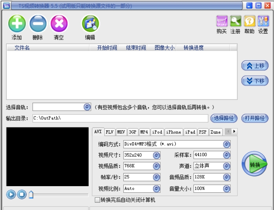Start preview playback with play button

pyautogui.click(x=11, y=194)
